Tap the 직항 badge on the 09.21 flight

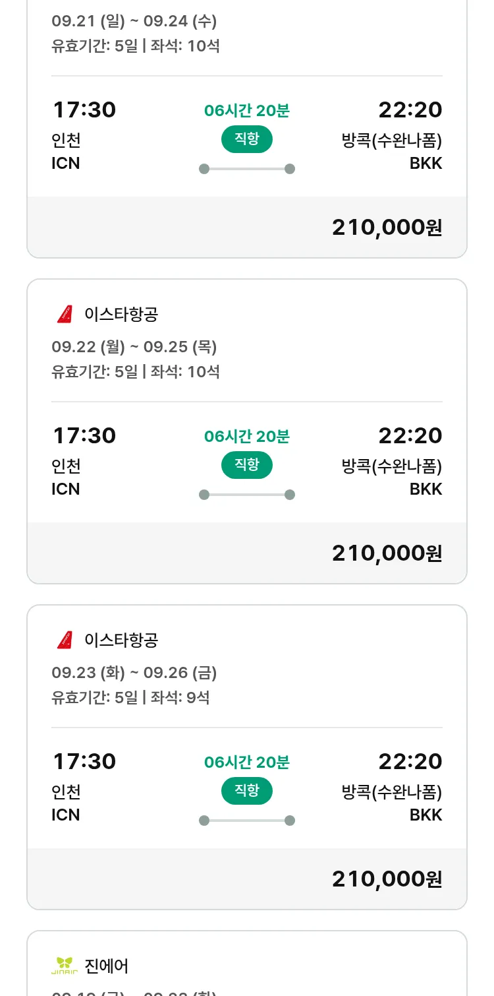point(247,139)
